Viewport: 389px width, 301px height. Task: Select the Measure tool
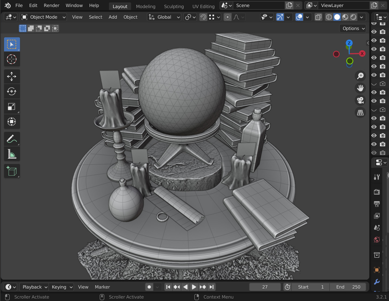(12, 154)
